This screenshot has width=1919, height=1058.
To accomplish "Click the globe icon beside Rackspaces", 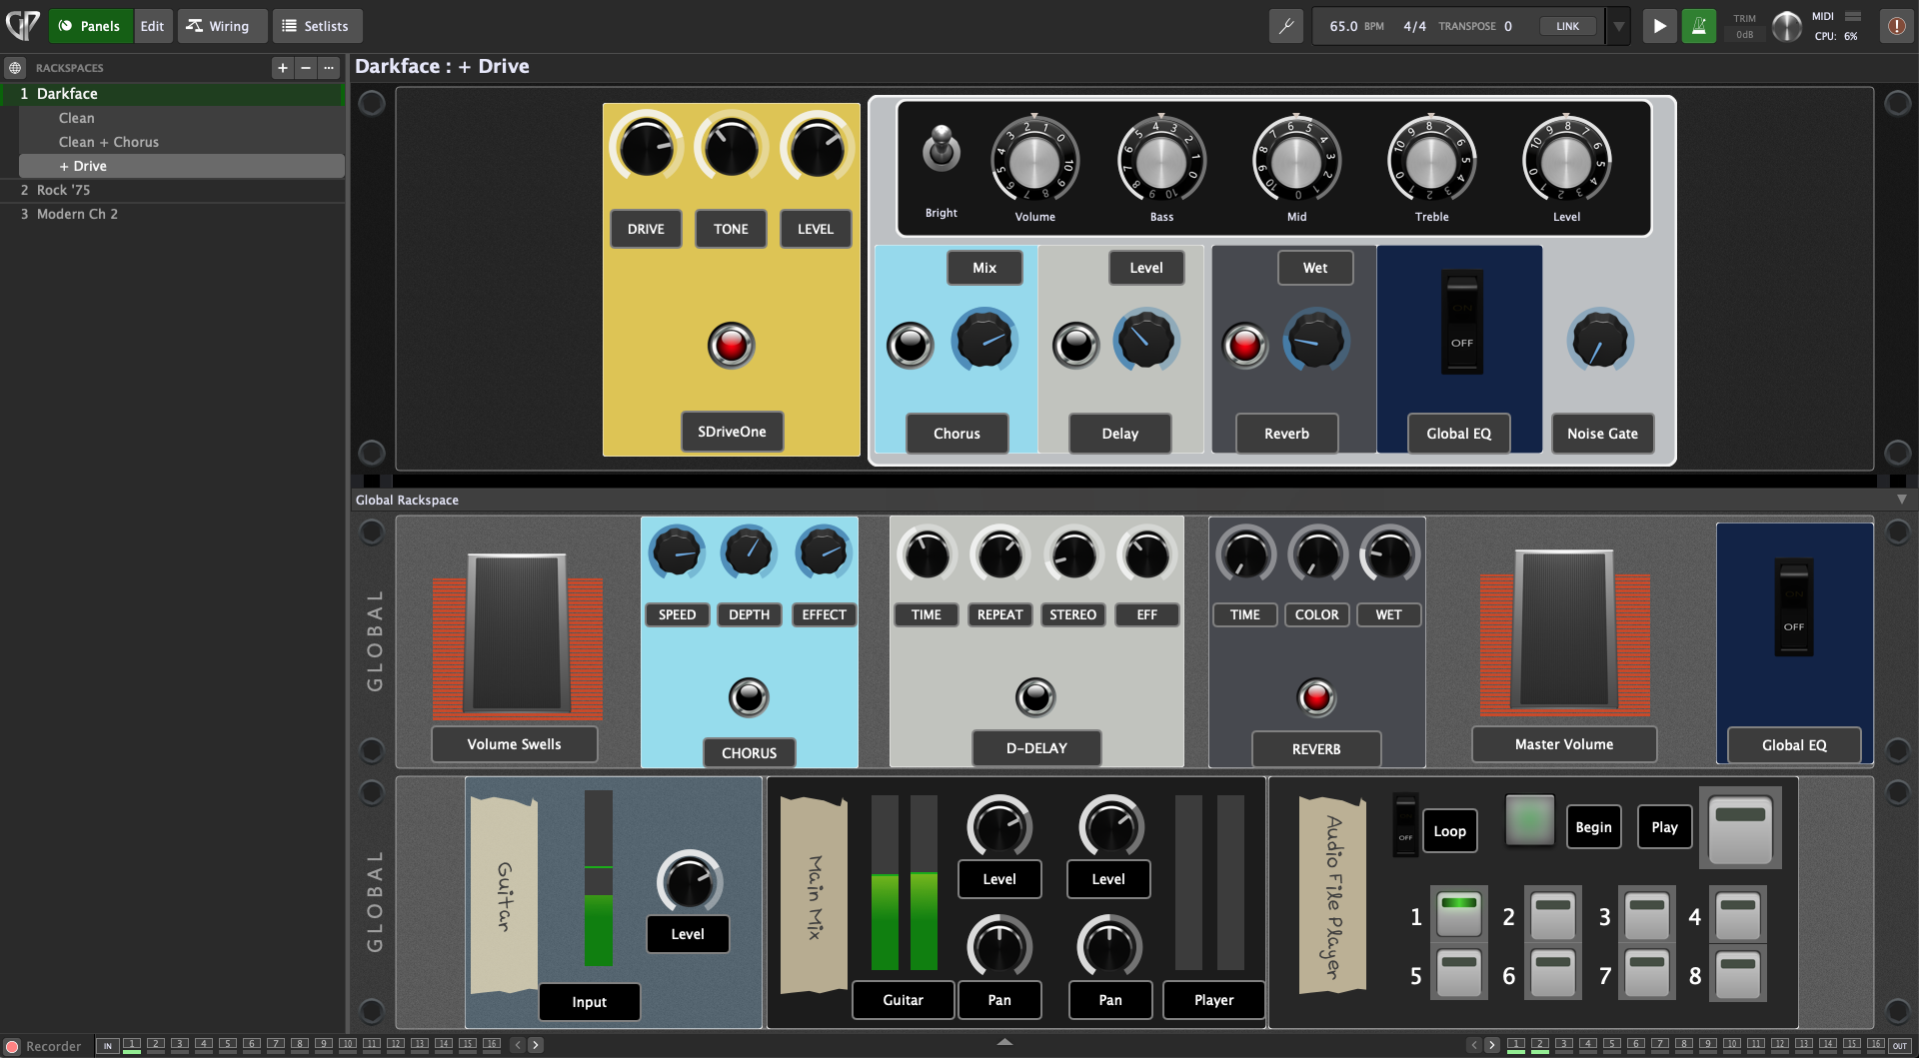I will tap(15, 68).
